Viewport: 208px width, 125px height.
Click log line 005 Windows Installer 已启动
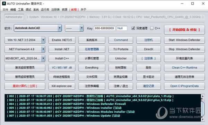click(64, 108)
